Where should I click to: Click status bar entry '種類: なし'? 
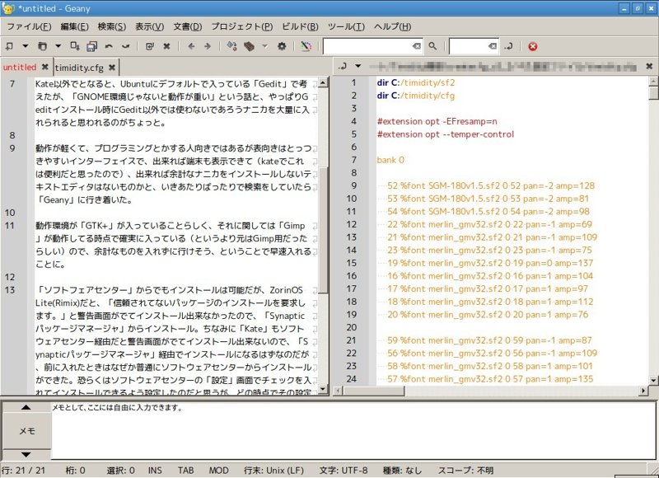click(x=402, y=470)
